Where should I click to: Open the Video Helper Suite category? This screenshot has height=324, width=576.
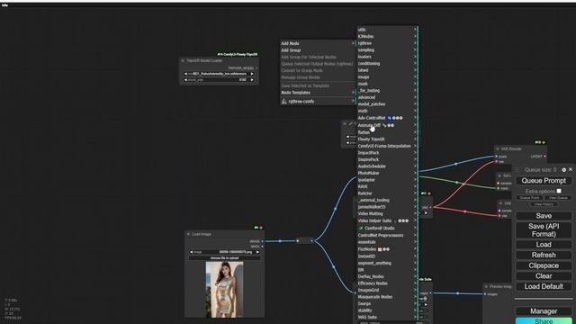point(387,220)
